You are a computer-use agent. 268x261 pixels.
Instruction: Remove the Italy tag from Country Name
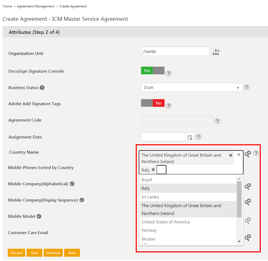[153, 170]
